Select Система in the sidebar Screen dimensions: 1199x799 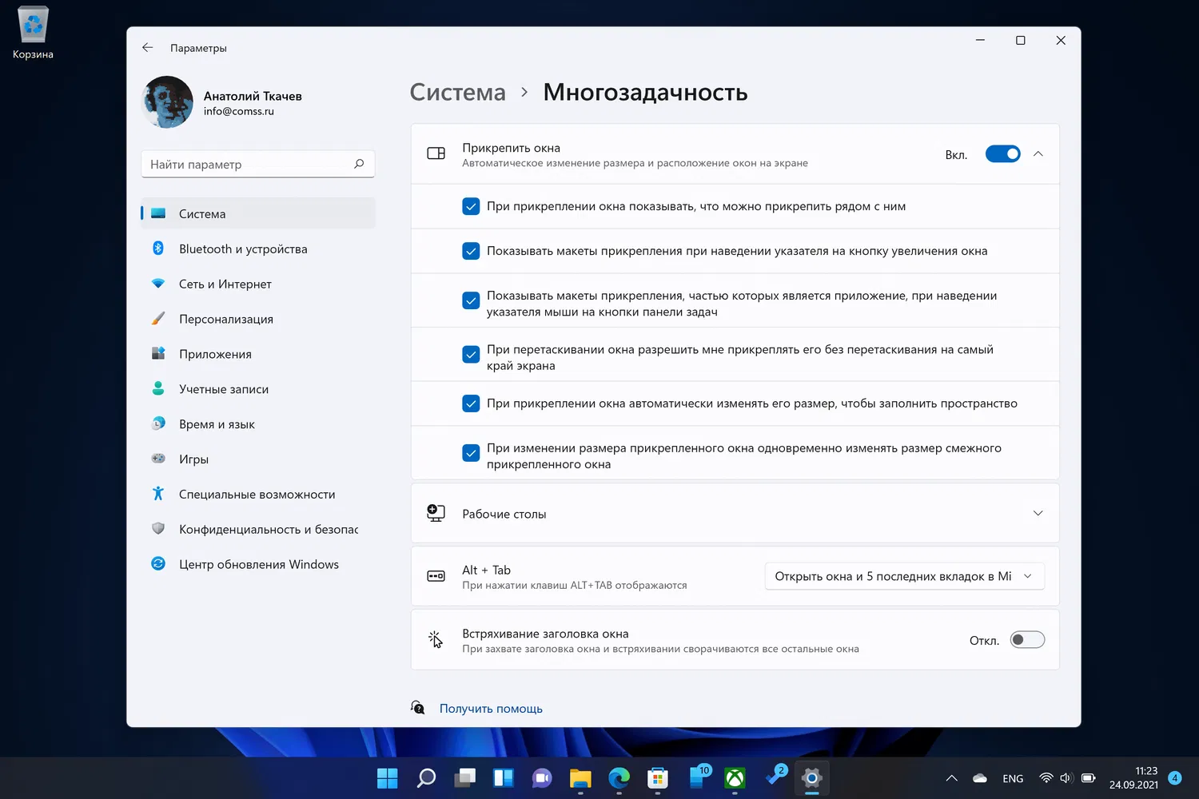point(258,213)
